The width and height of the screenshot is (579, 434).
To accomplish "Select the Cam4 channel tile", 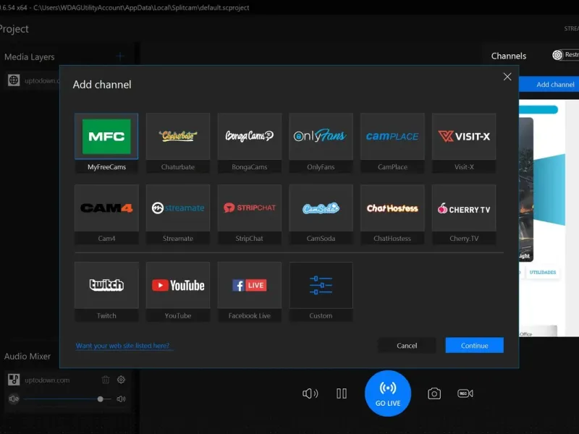I will pos(106,214).
